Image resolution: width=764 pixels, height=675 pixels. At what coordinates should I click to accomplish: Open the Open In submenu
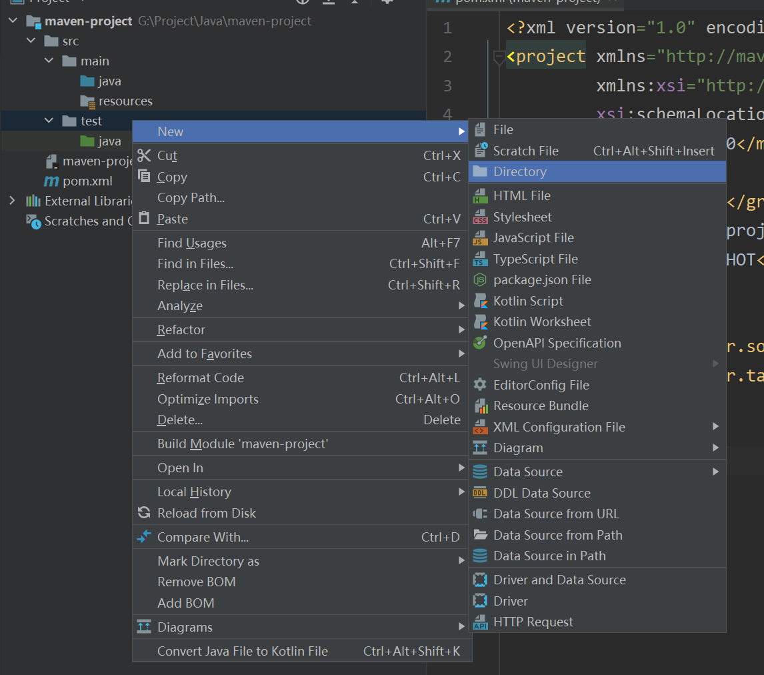pyautogui.click(x=299, y=468)
